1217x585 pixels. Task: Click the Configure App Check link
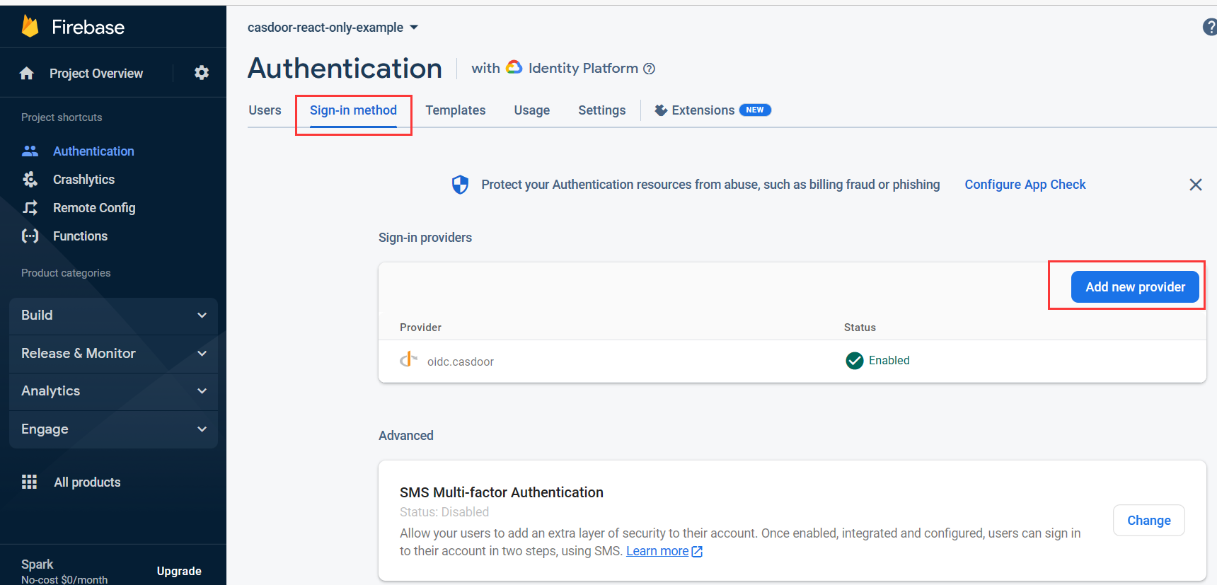coord(1025,185)
